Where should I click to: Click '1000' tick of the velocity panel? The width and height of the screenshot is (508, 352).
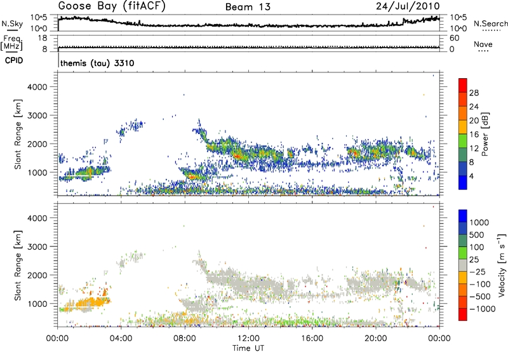pos(37,304)
